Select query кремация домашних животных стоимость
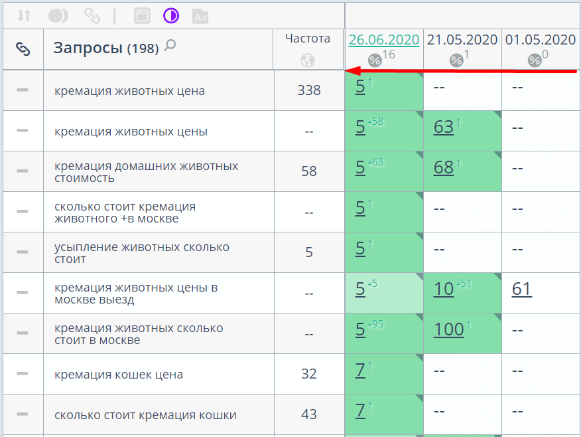The height and width of the screenshot is (437, 581). [147, 172]
